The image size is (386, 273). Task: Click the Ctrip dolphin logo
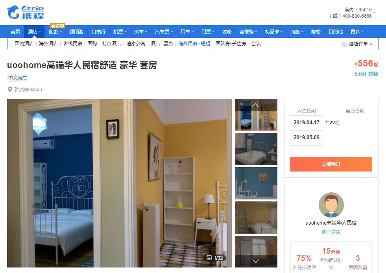coord(25,12)
